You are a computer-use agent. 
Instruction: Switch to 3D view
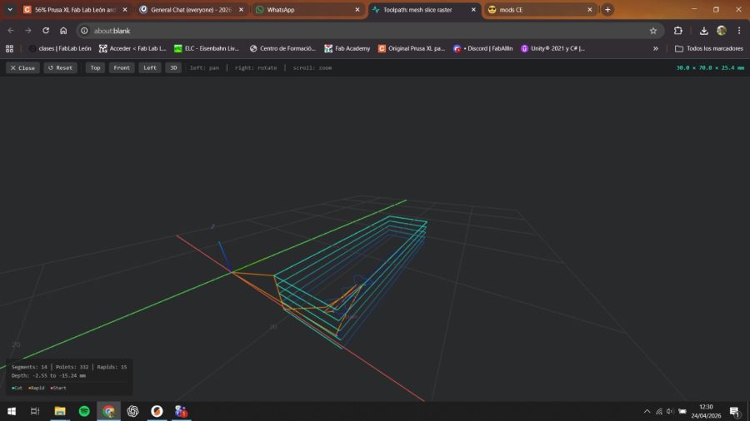click(173, 67)
